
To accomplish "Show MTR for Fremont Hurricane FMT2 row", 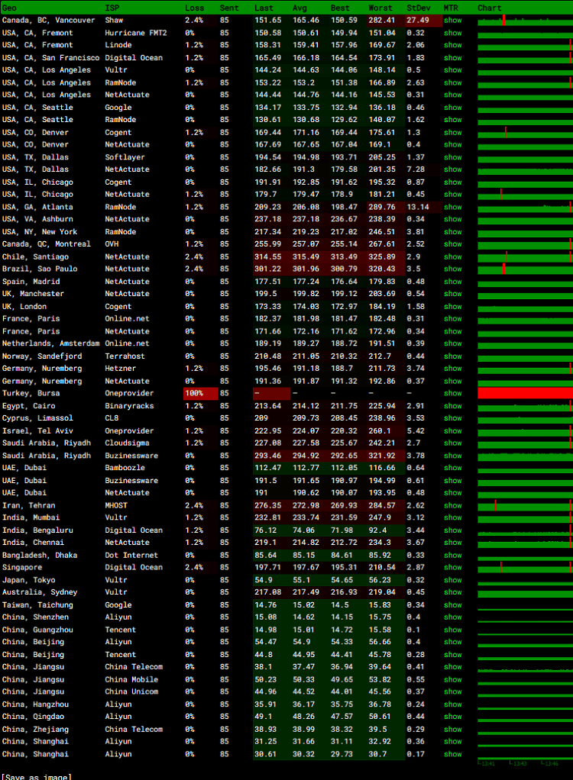I will tap(453, 33).
